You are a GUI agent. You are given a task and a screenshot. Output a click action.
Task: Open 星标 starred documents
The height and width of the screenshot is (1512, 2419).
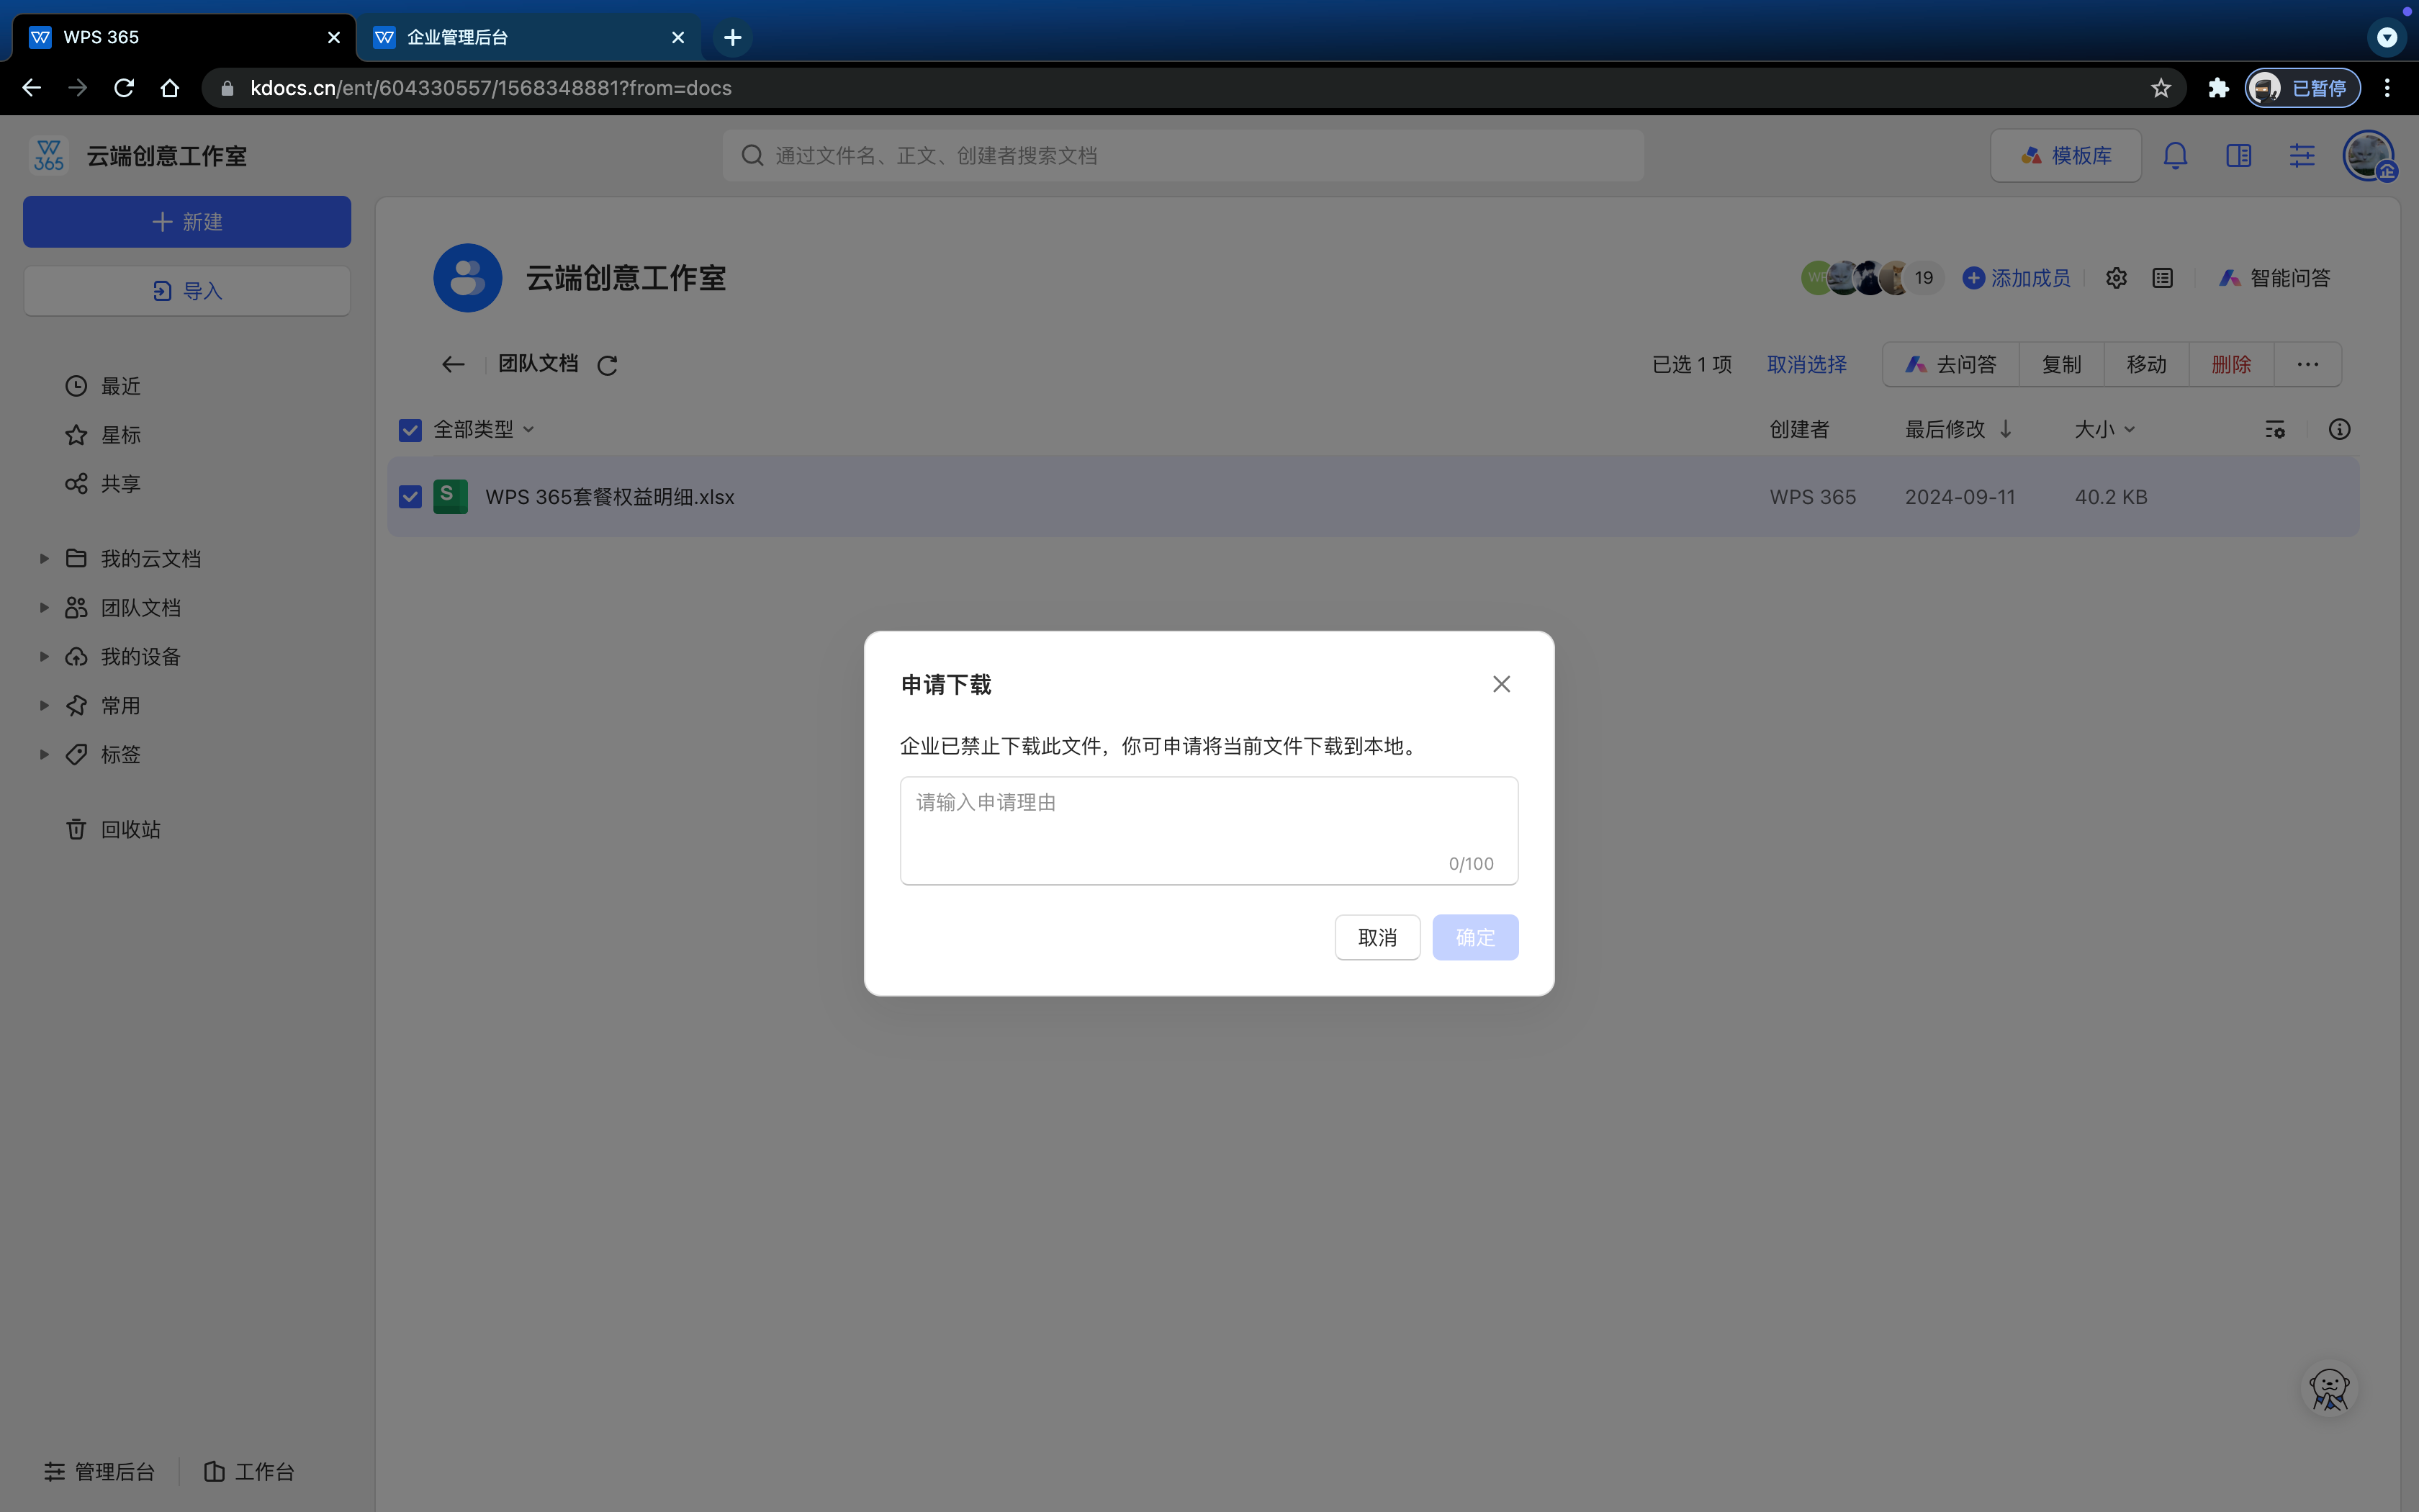tap(103, 435)
